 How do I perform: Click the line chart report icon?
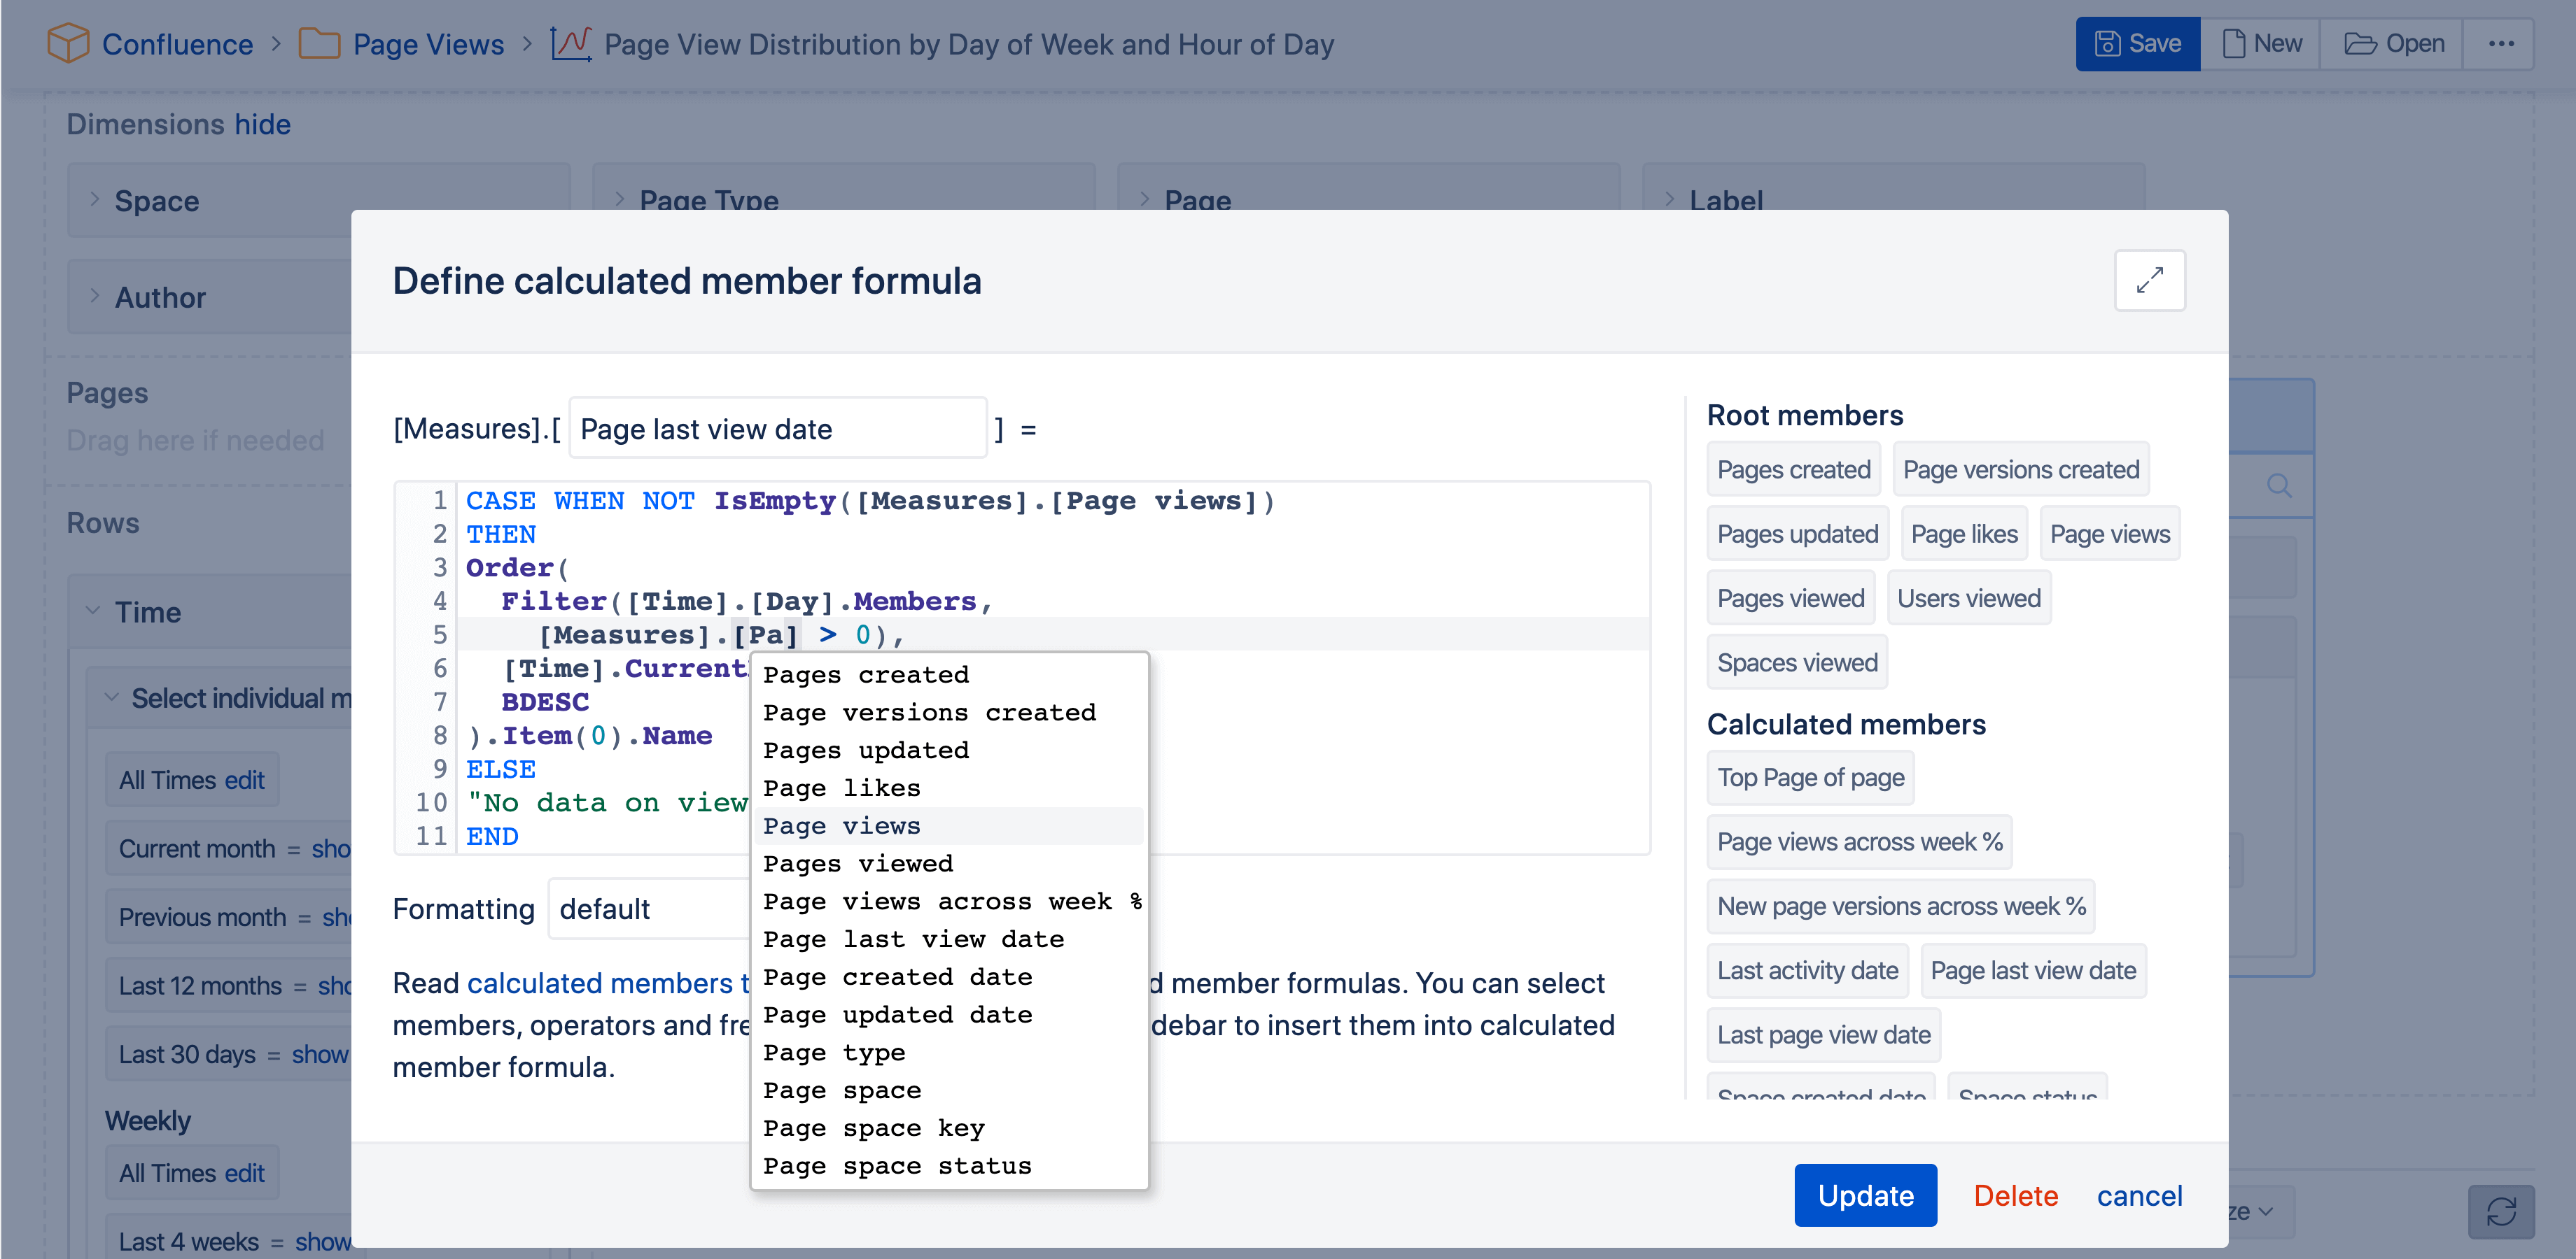coord(571,44)
